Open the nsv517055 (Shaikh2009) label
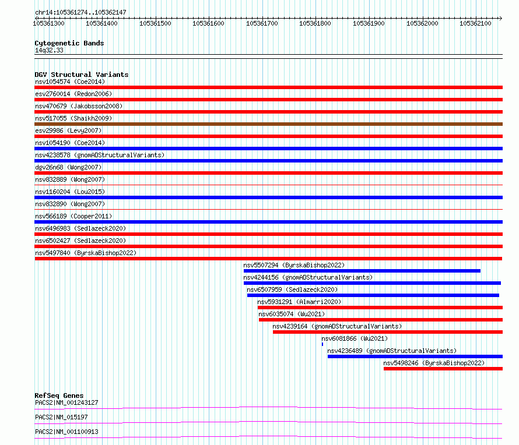 pos(73,118)
